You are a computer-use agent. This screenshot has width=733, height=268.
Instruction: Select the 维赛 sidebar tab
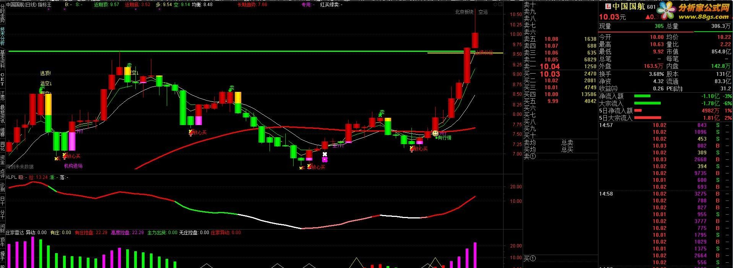pos(3,132)
